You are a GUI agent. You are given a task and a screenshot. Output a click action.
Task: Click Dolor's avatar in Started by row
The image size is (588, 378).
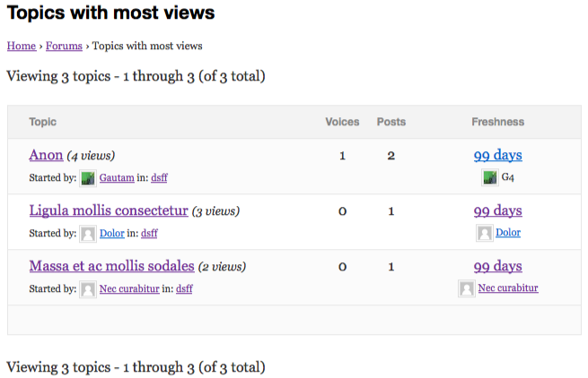pyautogui.click(x=88, y=234)
